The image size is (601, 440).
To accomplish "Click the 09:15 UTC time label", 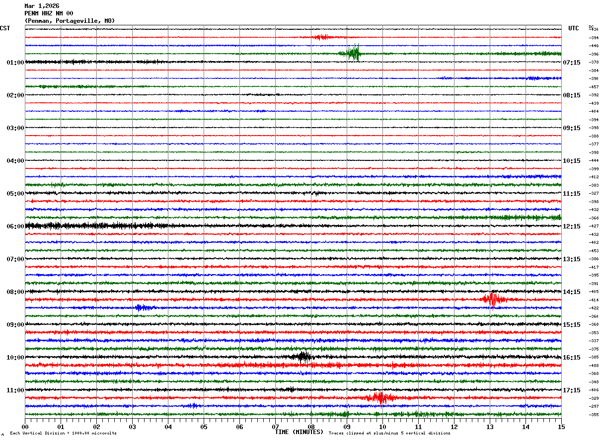I will [572, 128].
